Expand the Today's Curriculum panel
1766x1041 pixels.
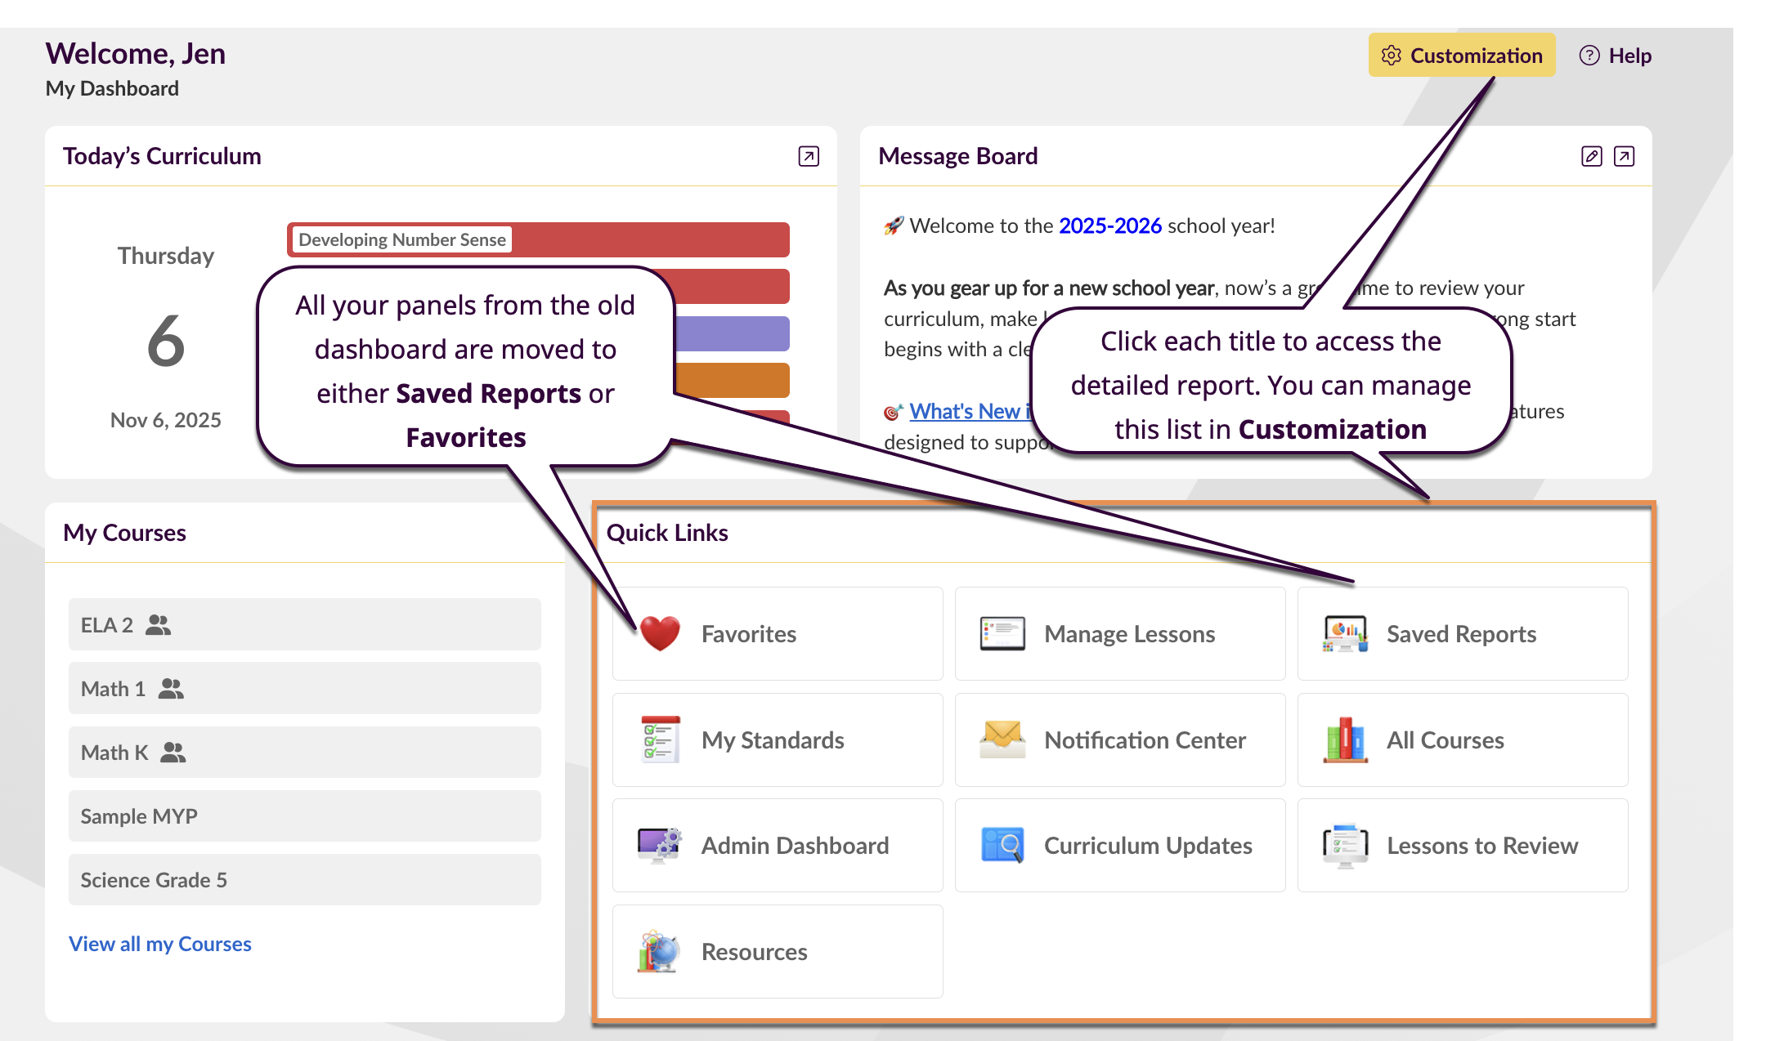[x=809, y=156]
